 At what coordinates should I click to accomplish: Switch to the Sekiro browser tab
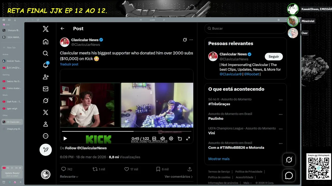12,81
